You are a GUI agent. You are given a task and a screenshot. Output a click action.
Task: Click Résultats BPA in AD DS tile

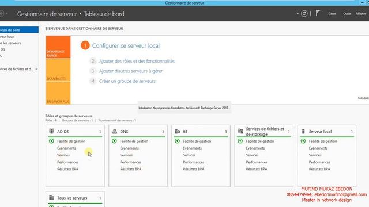pyautogui.click(x=67, y=169)
